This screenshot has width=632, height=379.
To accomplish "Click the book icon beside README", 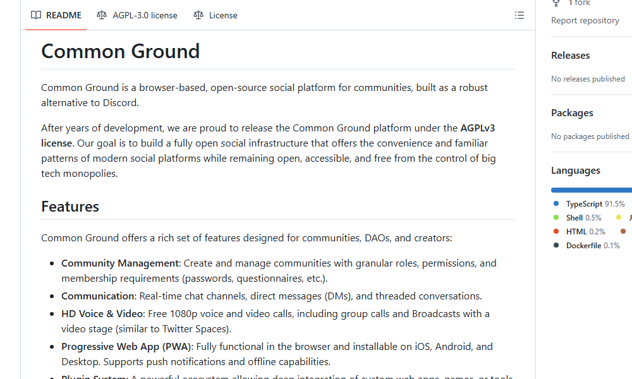I will [36, 15].
